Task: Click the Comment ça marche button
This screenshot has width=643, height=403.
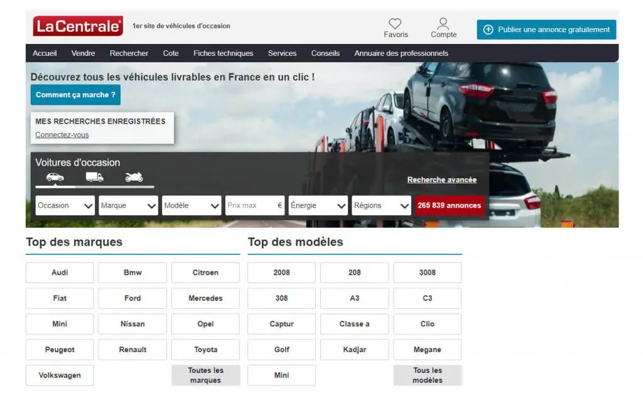Action: 75,95
